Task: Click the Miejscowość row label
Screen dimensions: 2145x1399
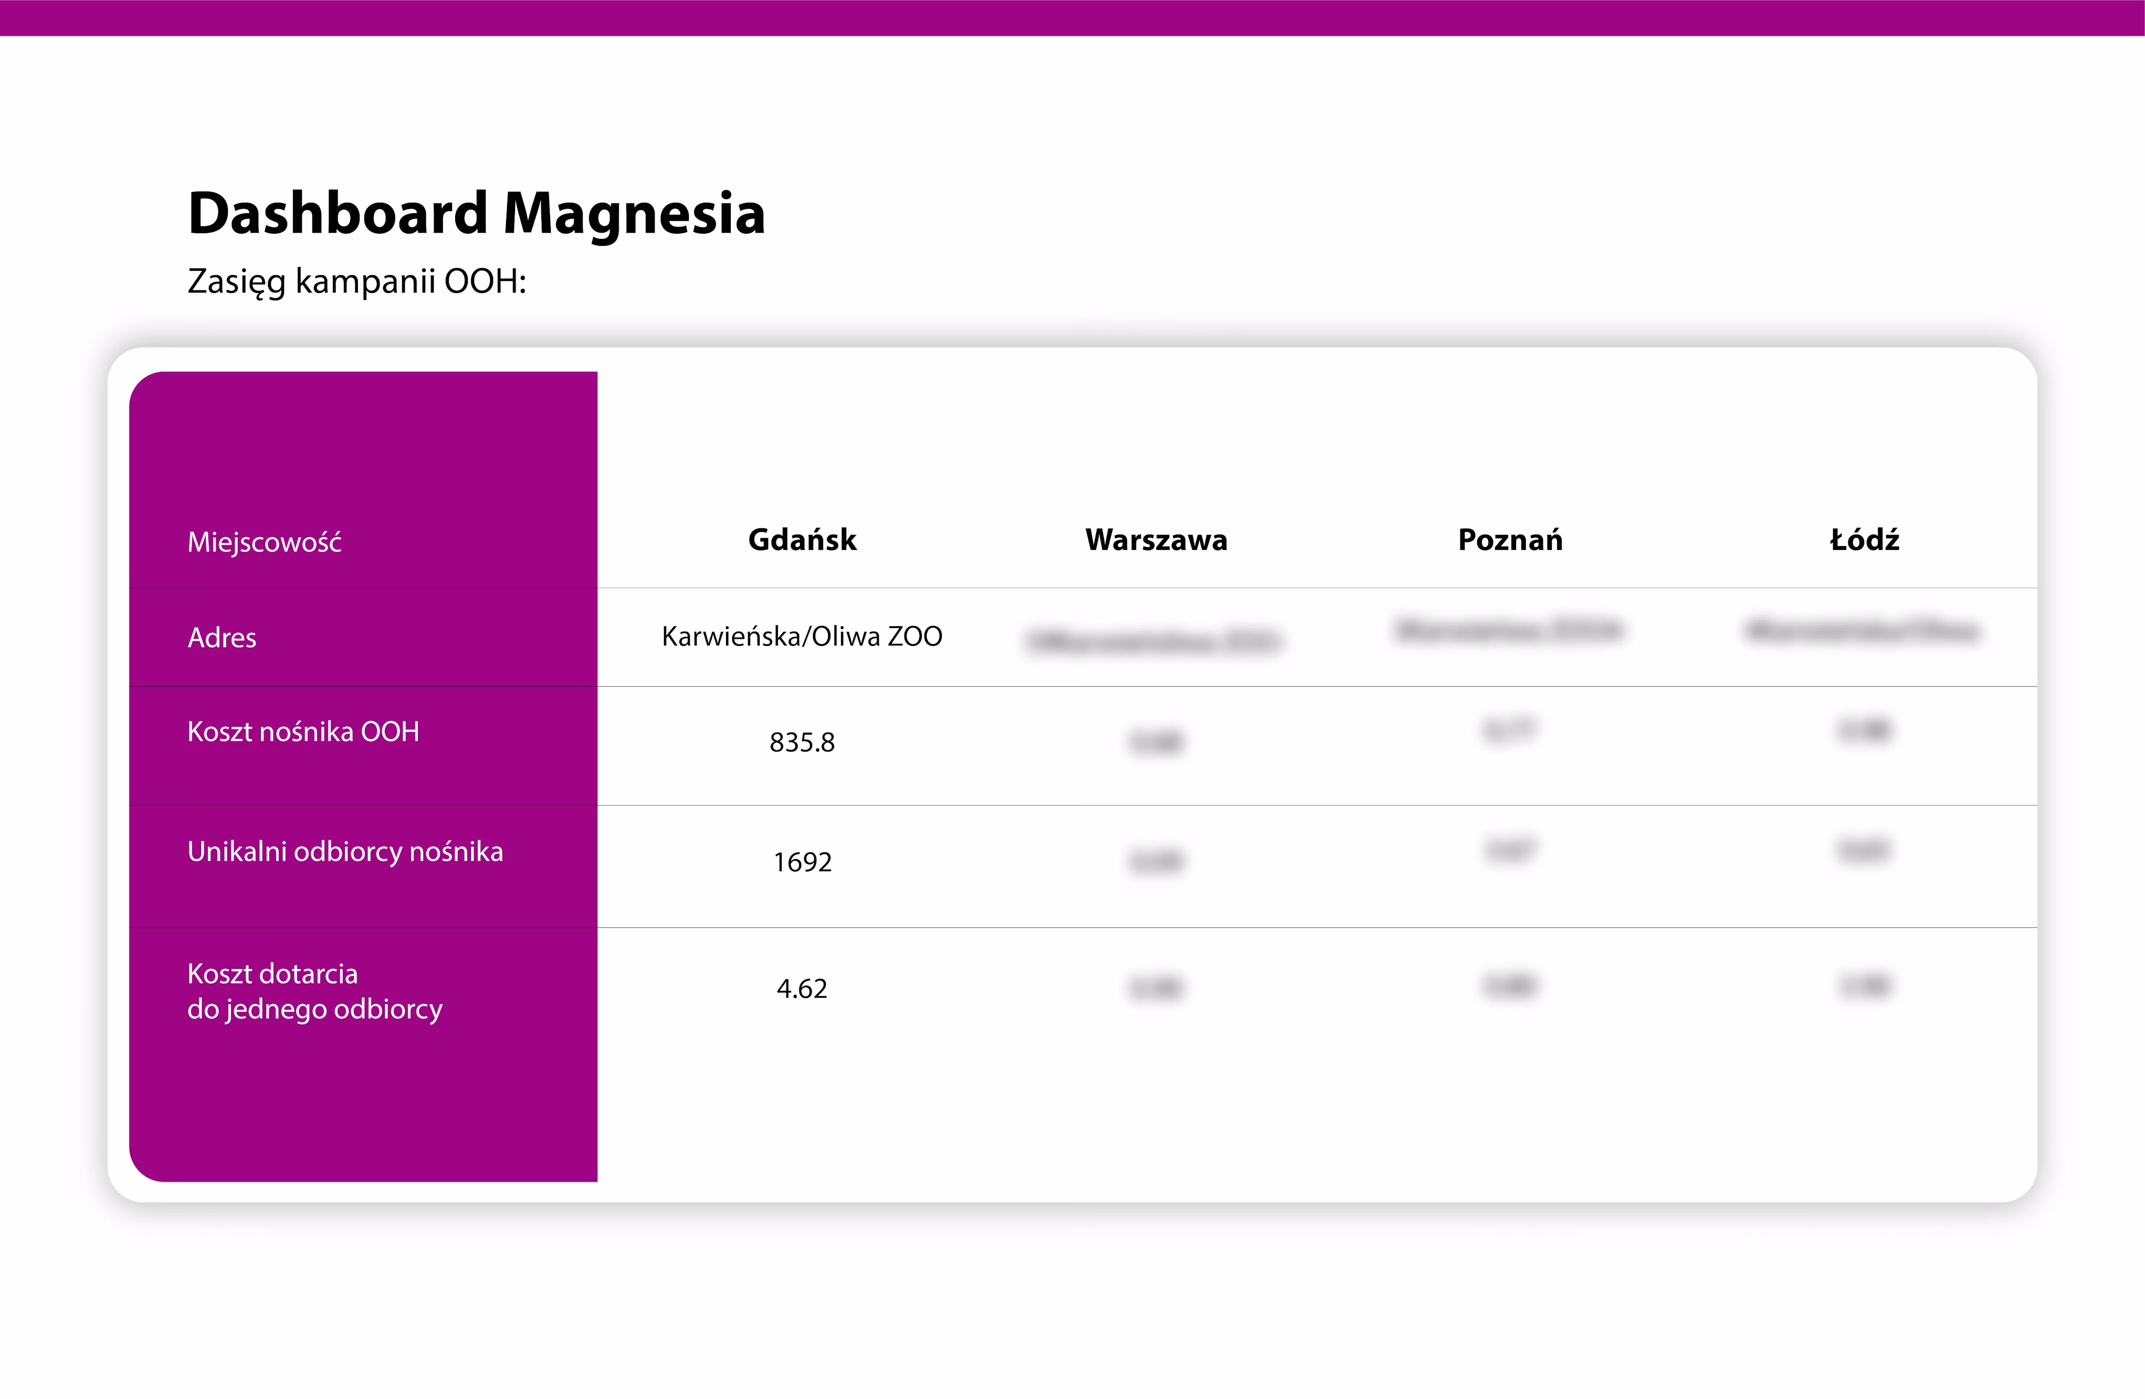Action: (264, 542)
